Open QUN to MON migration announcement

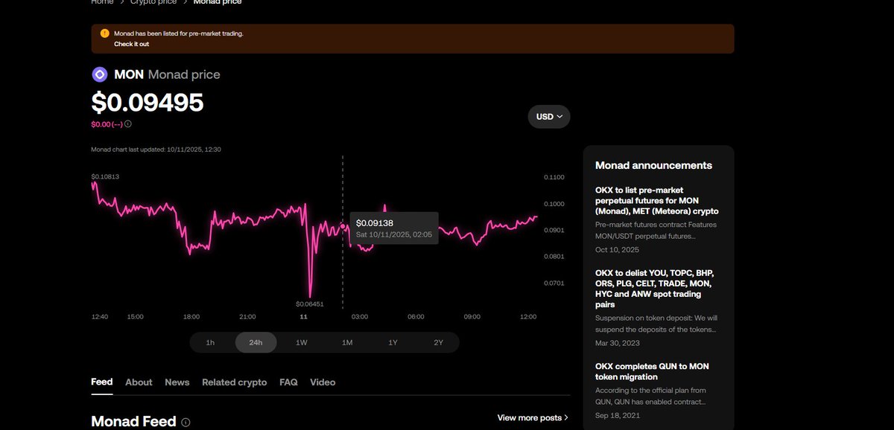(653, 371)
